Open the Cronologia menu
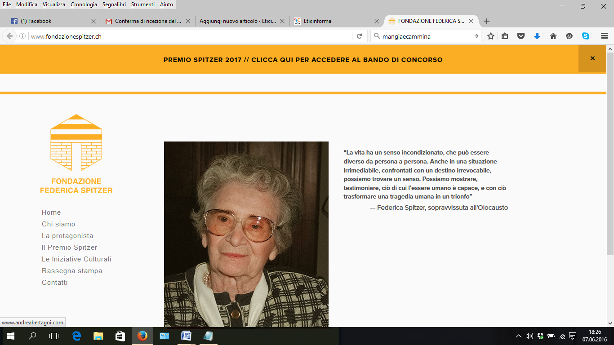The width and height of the screenshot is (614, 345). (84, 4)
